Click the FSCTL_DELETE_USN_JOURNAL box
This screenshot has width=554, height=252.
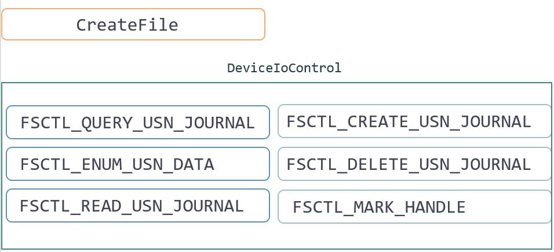pos(415,164)
